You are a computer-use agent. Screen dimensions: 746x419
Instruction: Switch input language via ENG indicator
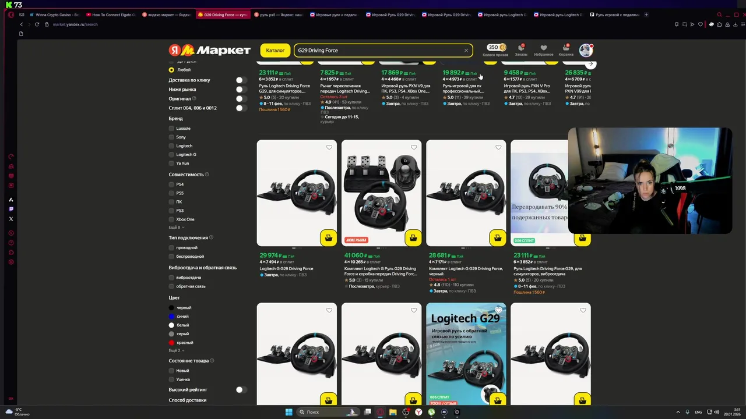(x=698, y=412)
